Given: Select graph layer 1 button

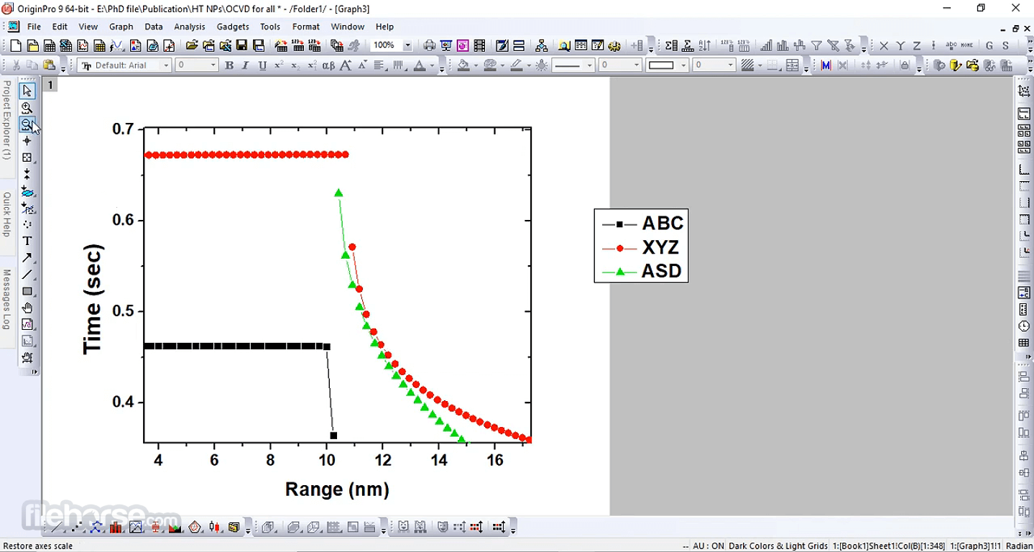Looking at the screenshot, I should [x=50, y=85].
